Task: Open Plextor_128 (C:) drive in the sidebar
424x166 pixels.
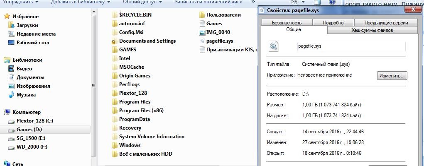Action: 35,121
